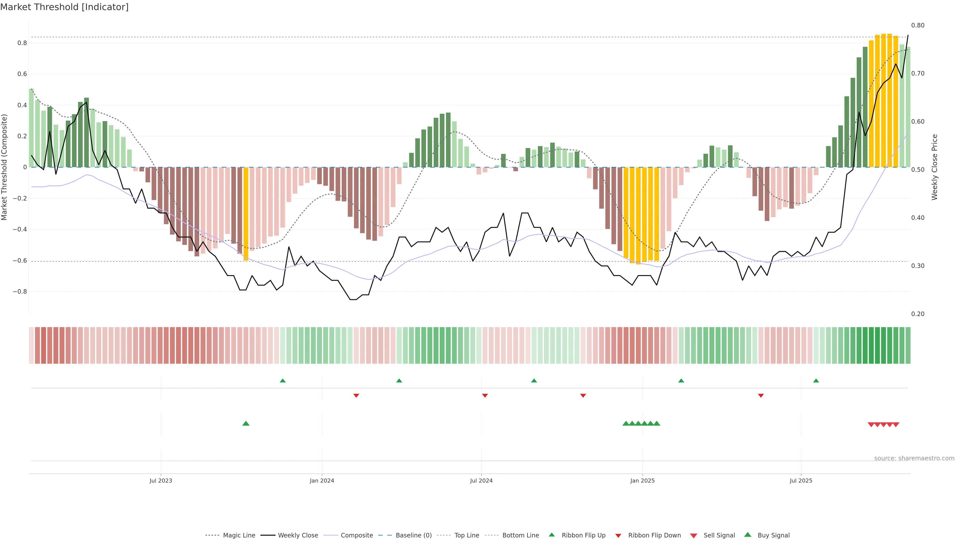Click red ribbon flip down marker near Jul 2024
967x544 pixels.
tap(485, 395)
